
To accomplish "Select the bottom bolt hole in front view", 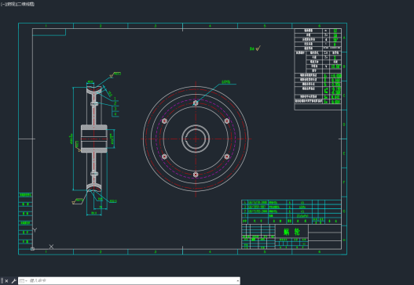I will pyautogui.click(x=196, y=175).
